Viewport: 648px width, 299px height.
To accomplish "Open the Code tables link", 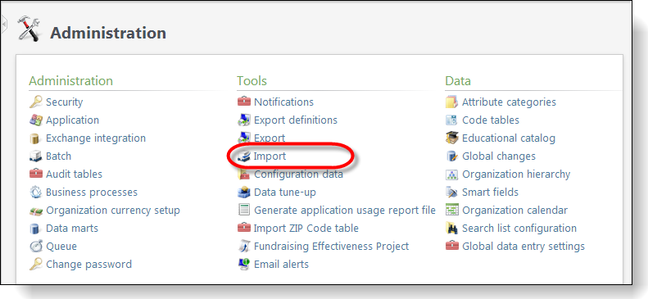I will coord(491,120).
